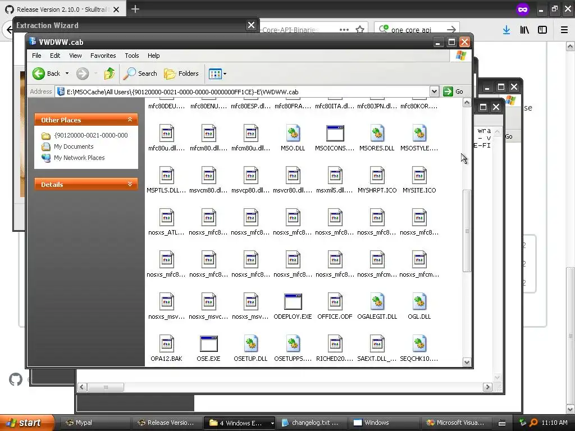Image resolution: width=575 pixels, height=431 pixels.
Task: Click the Go button beside address bar
Action: [x=453, y=91]
